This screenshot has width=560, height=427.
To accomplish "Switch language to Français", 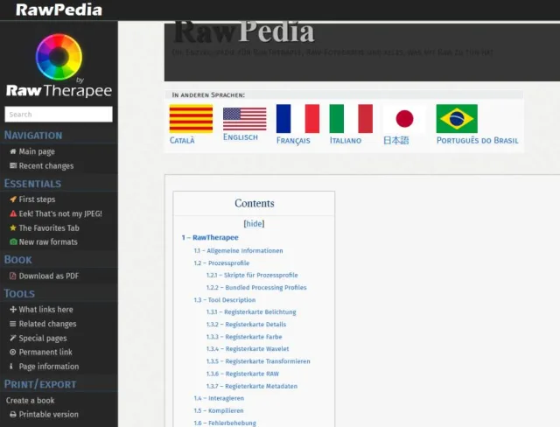I will click(x=293, y=140).
